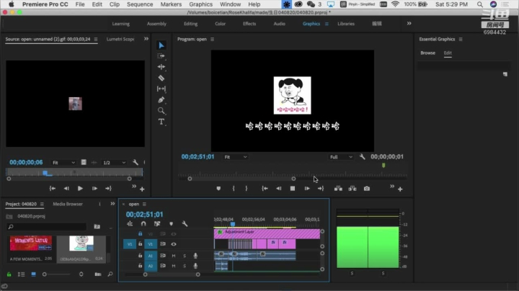Screen dimensions: 519x291
Task: Step back one frame in Program monitor
Action: pyautogui.click(x=279, y=189)
